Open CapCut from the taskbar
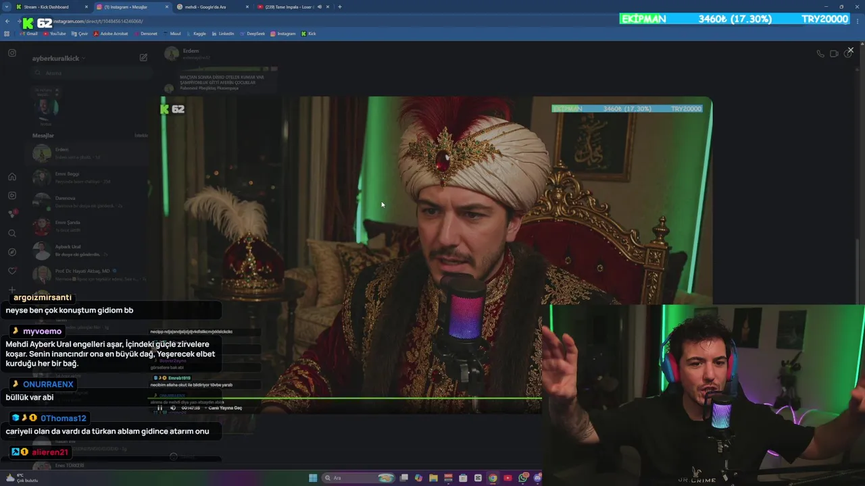 pyautogui.click(x=478, y=478)
